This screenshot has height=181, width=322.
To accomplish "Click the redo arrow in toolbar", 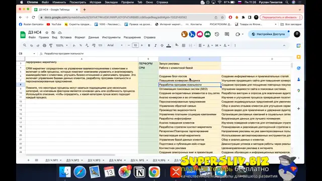I will click(38, 45).
